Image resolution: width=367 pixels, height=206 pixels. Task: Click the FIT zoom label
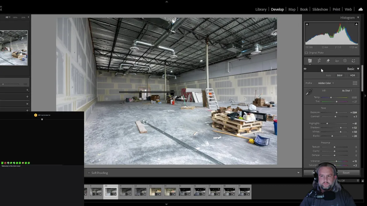pyautogui.click(x=7, y=17)
